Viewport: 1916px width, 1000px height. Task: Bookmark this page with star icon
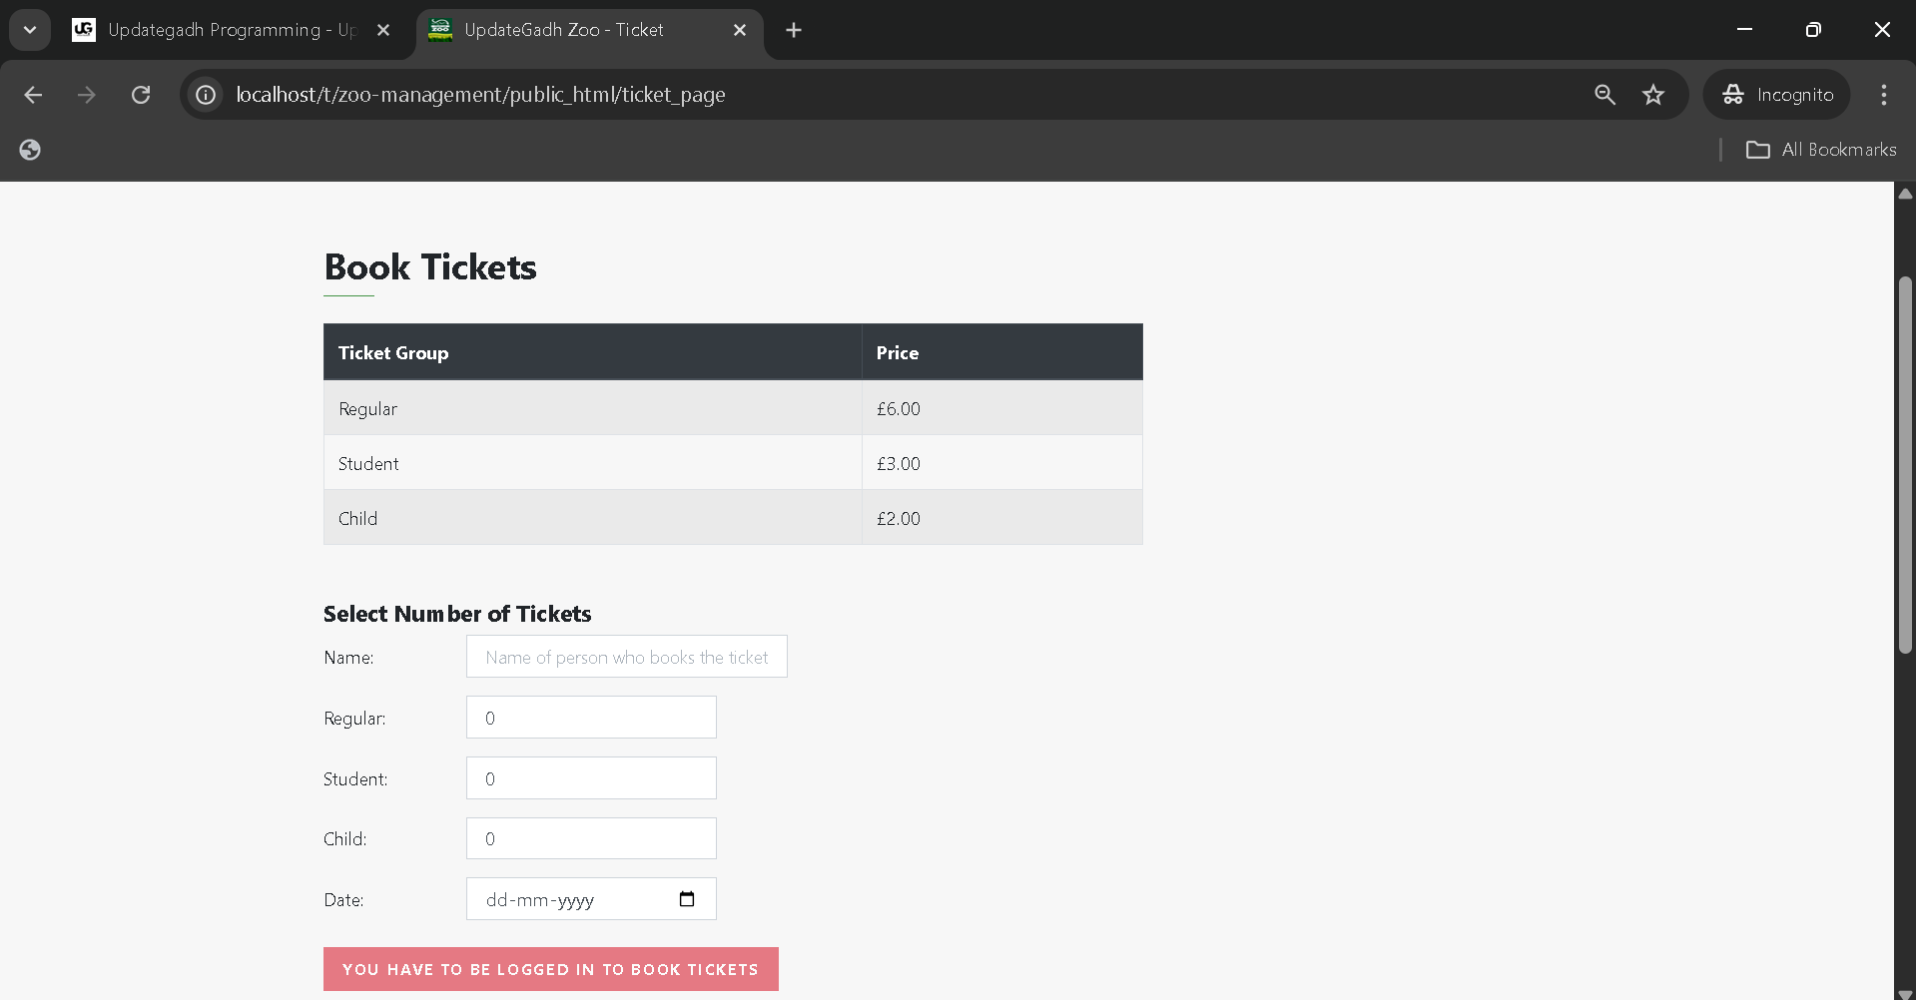click(1653, 95)
